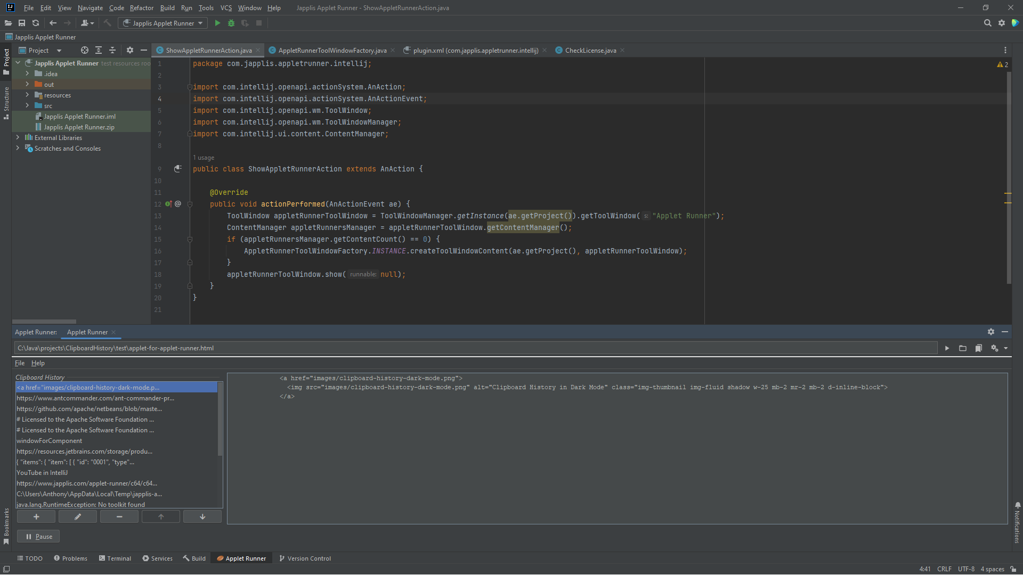Switch to CheckLicense.java tab
Screen dimensions: 1023x575
(590, 50)
